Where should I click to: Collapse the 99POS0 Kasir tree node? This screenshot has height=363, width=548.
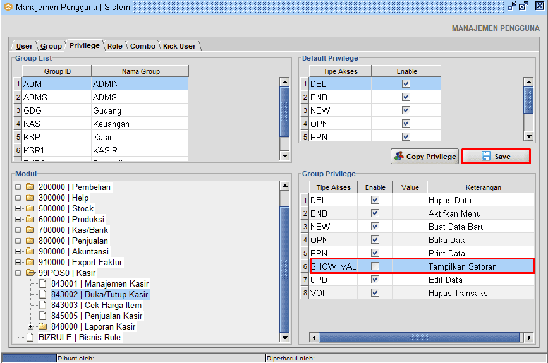(18, 273)
